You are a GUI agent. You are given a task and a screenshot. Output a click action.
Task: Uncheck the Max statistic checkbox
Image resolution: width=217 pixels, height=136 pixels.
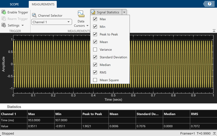[x=95, y=19]
